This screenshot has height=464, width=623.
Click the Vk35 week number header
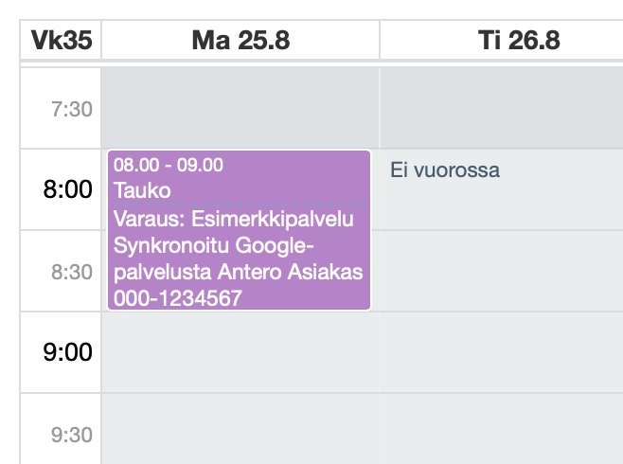(x=60, y=41)
